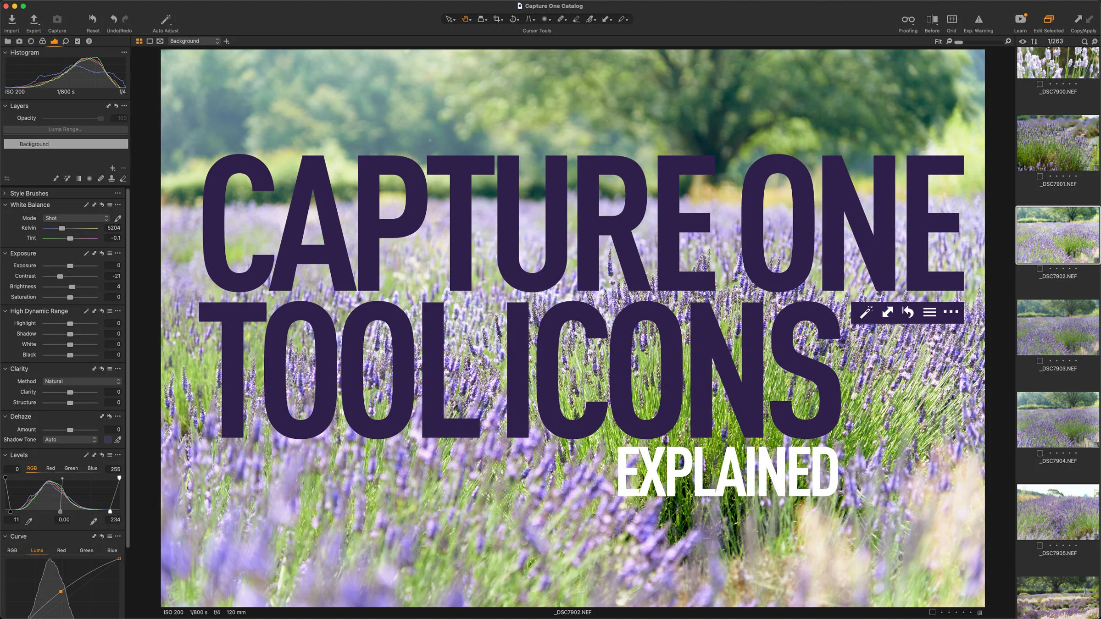
Task: Select the Pan hand cursor tool
Action: [x=466, y=19]
